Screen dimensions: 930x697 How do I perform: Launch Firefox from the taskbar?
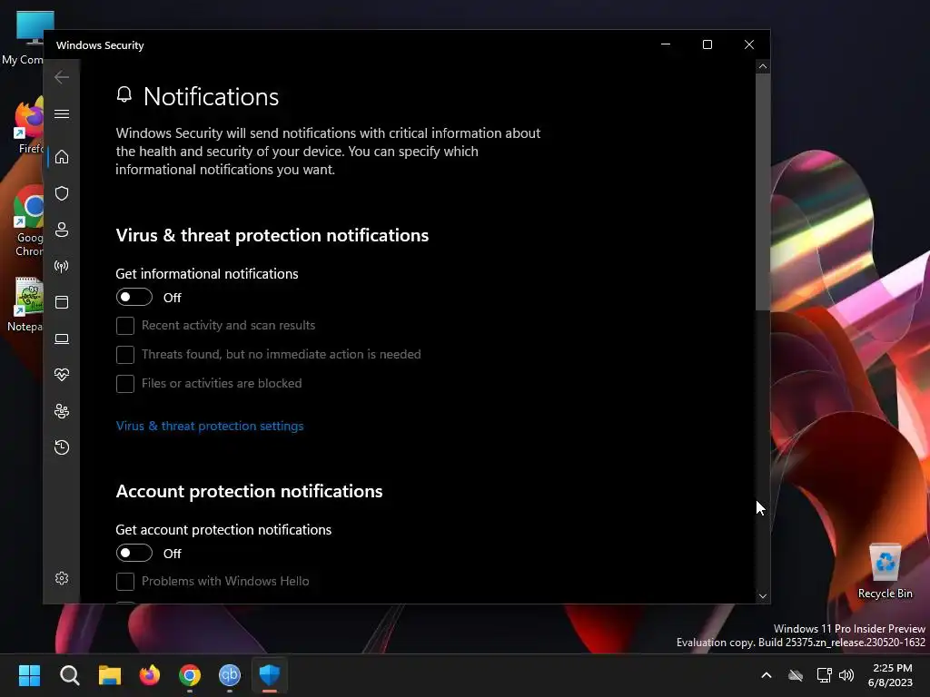click(x=150, y=675)
